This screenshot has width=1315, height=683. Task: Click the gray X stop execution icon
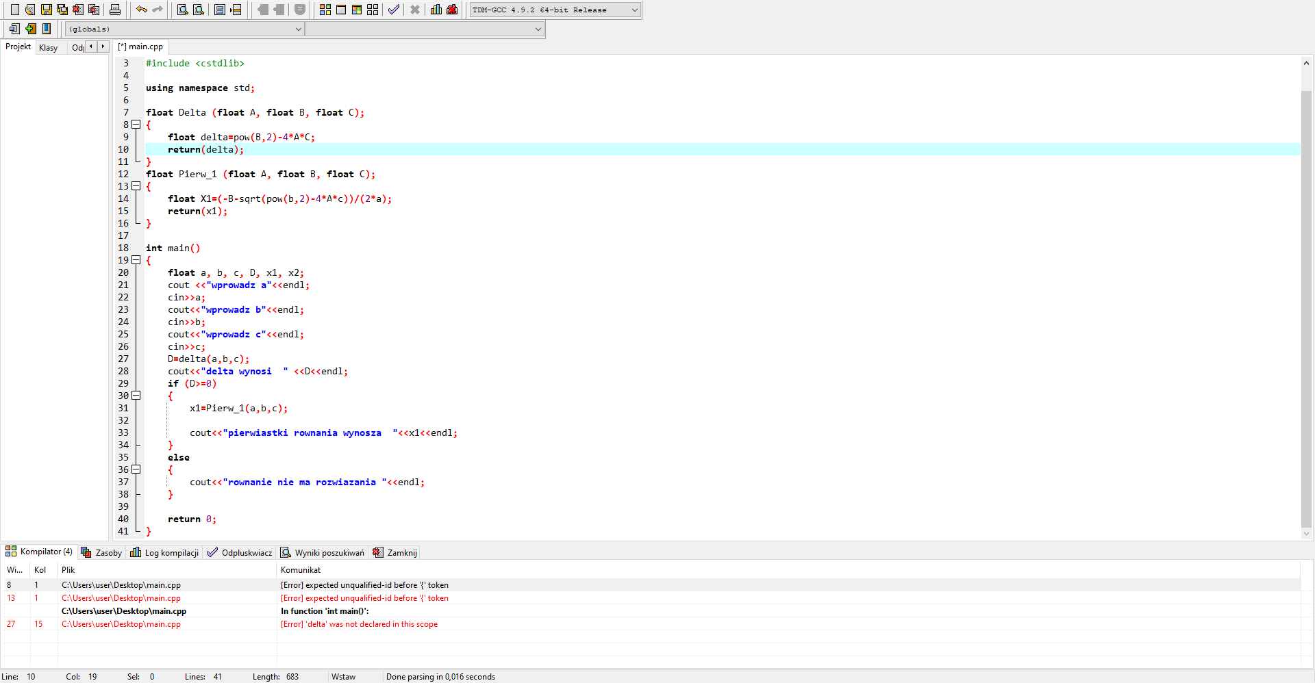(415, 10)
